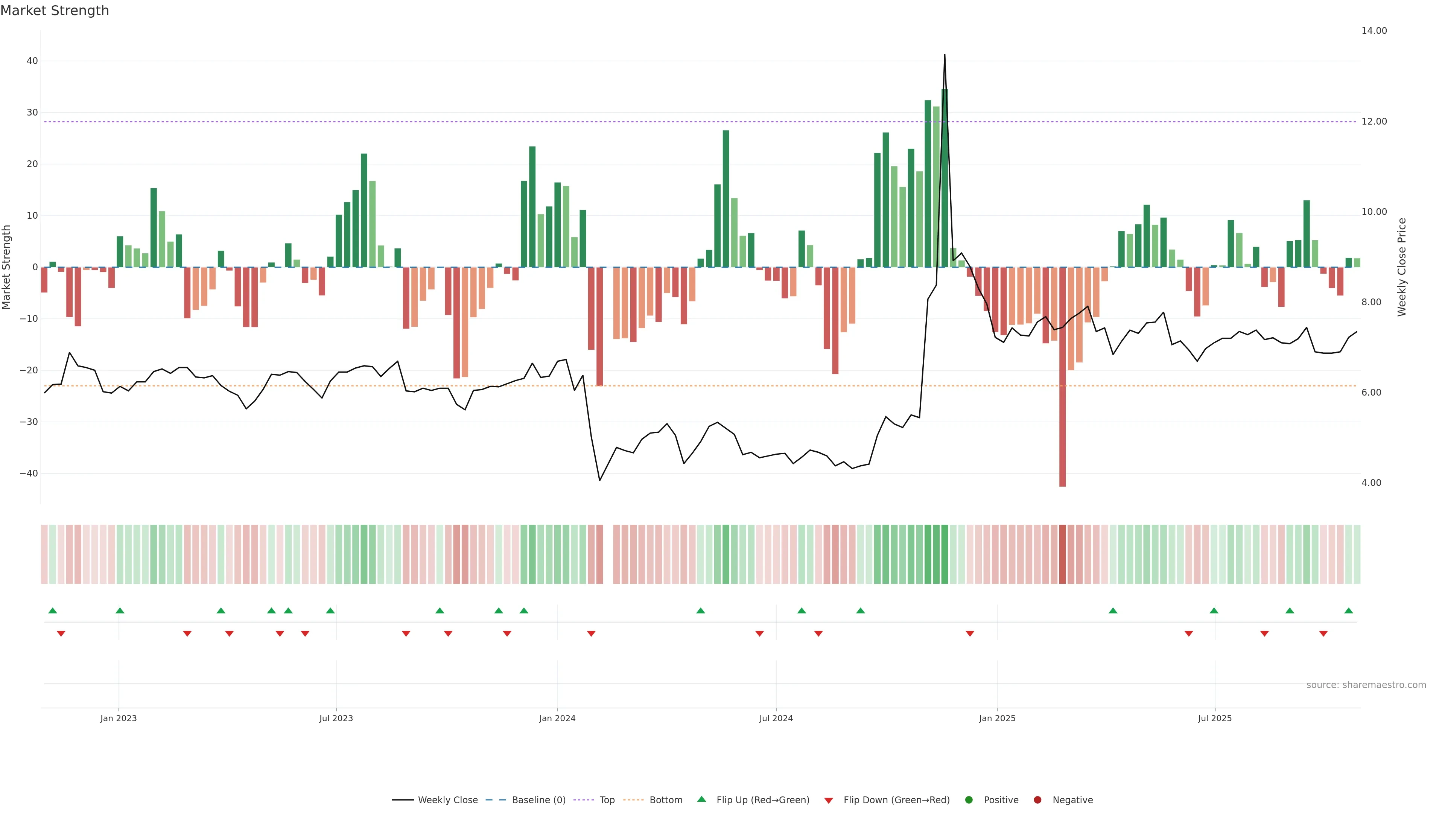
Task: Click the Jan 2024 x-axis label
Action: pos(557,718)
